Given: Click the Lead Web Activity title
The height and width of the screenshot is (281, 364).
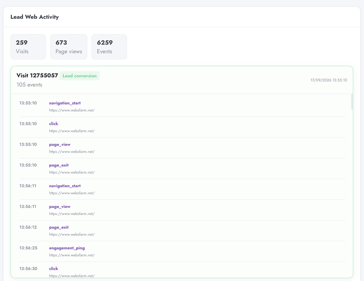Looking at the screenshot, I should [x=35, y=17].
